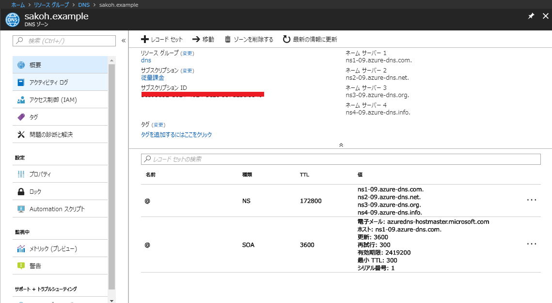
Task: Collapse essentials section with up chevron
Action: pyautogui.click(x=341, y=145)
